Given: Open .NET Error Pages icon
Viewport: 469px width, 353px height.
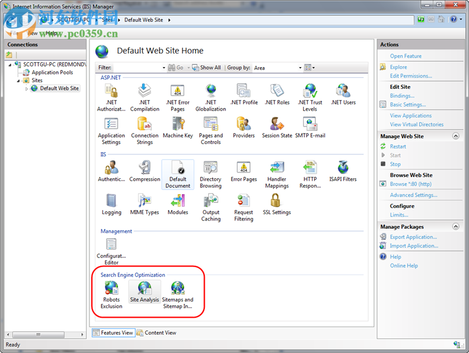Looking at the screenshot, I should click(178, 98).
